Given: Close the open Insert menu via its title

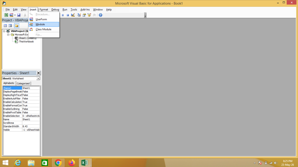Looking at the screenshot, I should coord(33,10).
